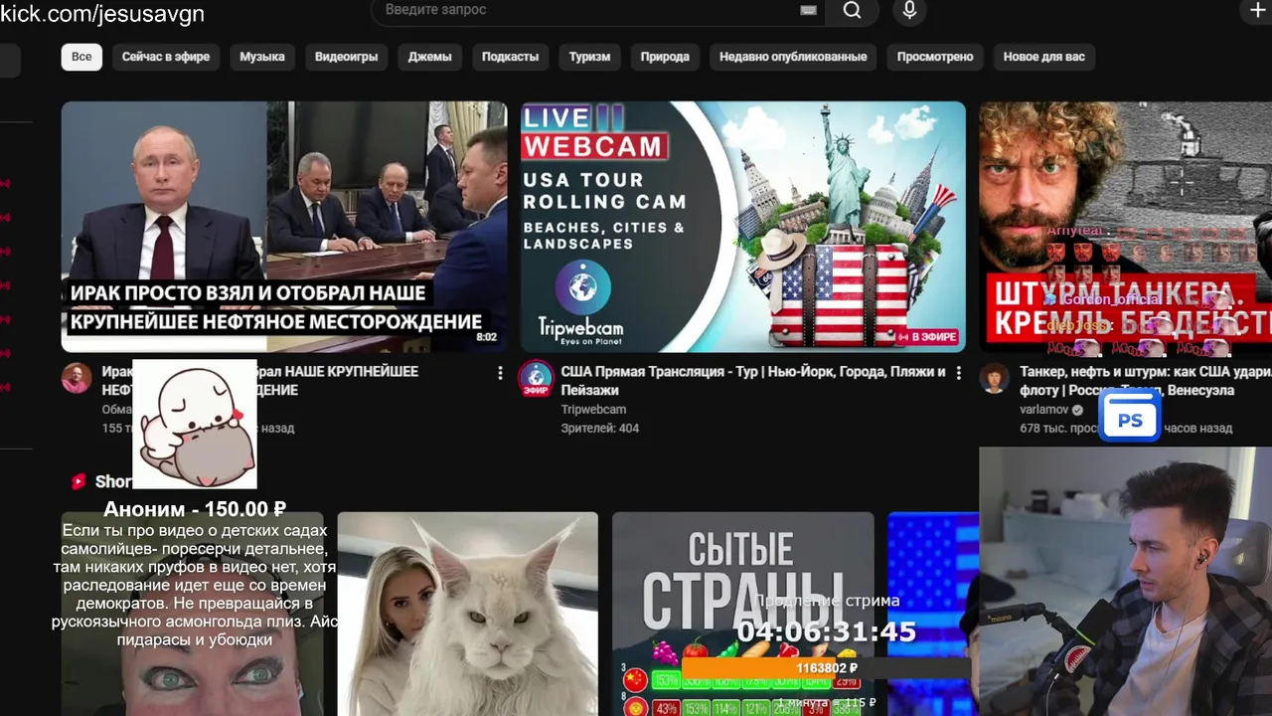Click the Shorts logo icon

coord(79,481)
